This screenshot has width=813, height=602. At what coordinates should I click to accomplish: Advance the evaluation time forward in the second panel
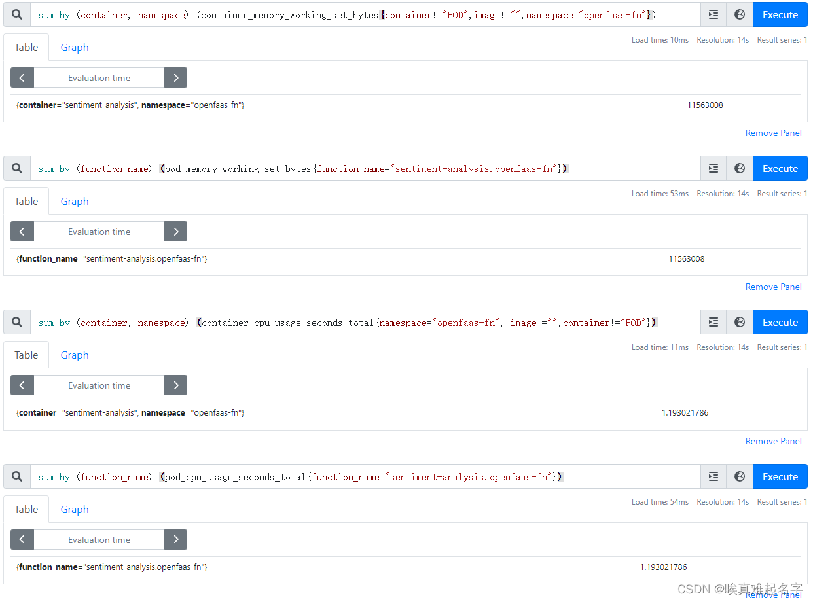click(175, 231)
